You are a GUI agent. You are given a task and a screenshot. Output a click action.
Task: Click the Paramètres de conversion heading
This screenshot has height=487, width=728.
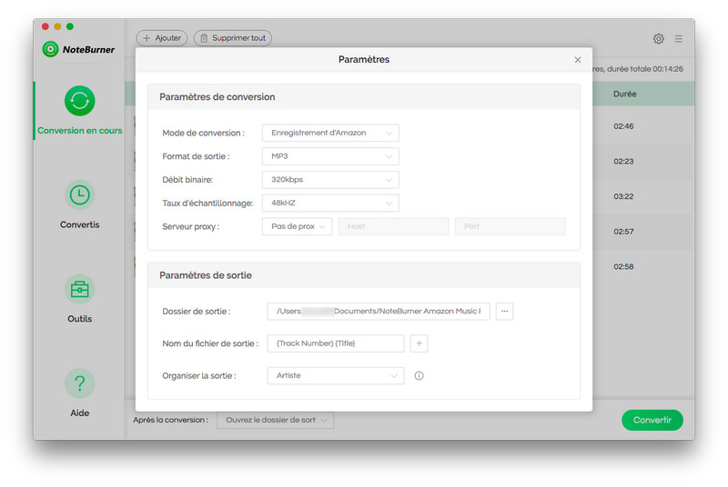217,97
